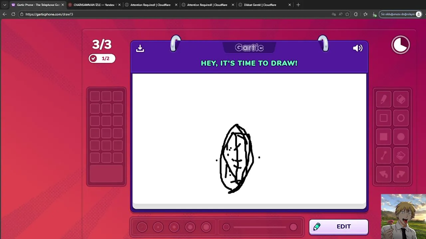Close the Gartic Phone tab

pyautogui.click(x=63, y=5)
